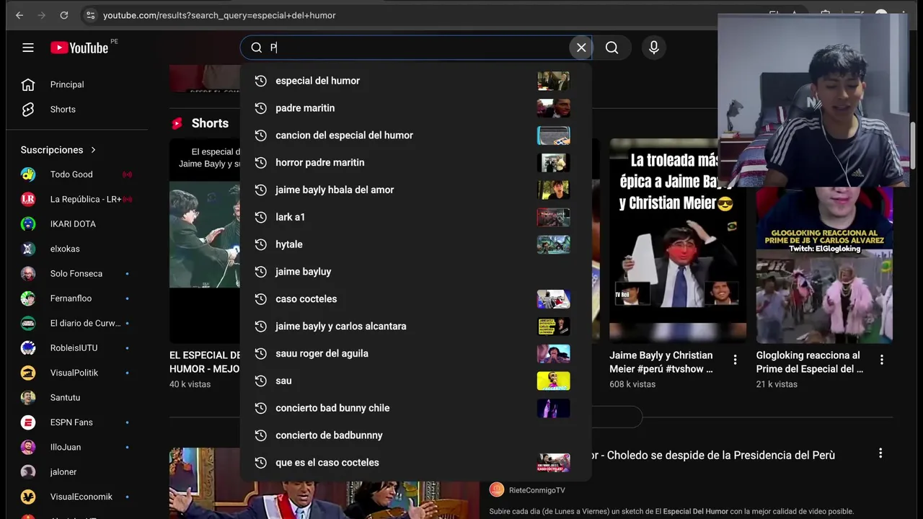Select suggestion 'cancion del especial del humor'

416,136
